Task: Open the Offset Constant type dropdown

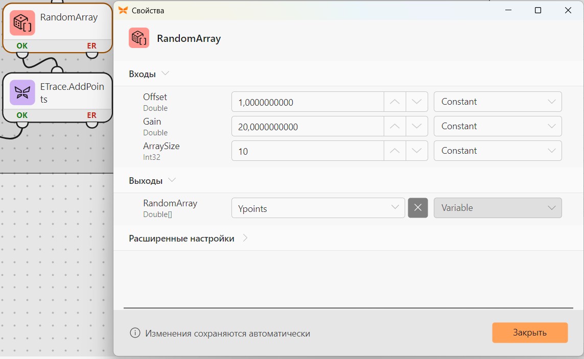Action: pyautogui.click(x=498, y=102)
